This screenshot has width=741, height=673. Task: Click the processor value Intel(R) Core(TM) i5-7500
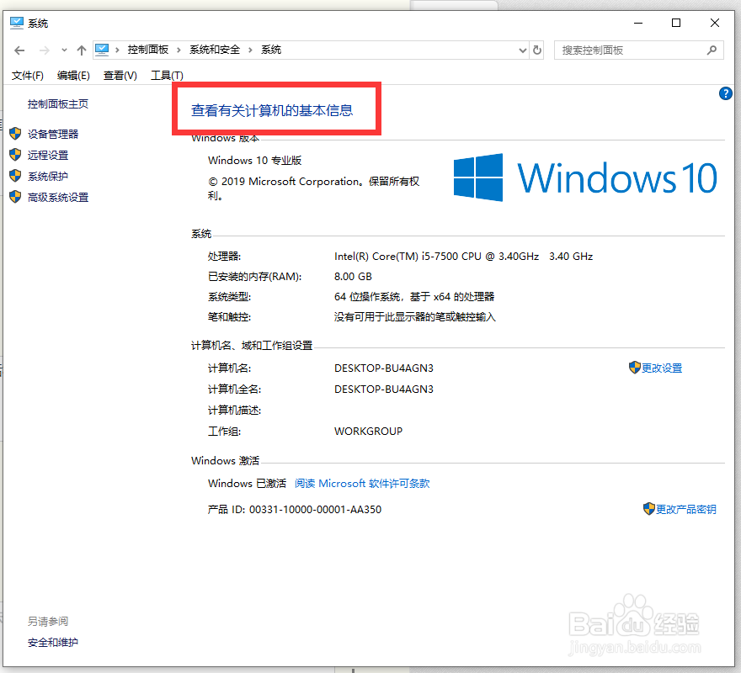coord(464,257)
